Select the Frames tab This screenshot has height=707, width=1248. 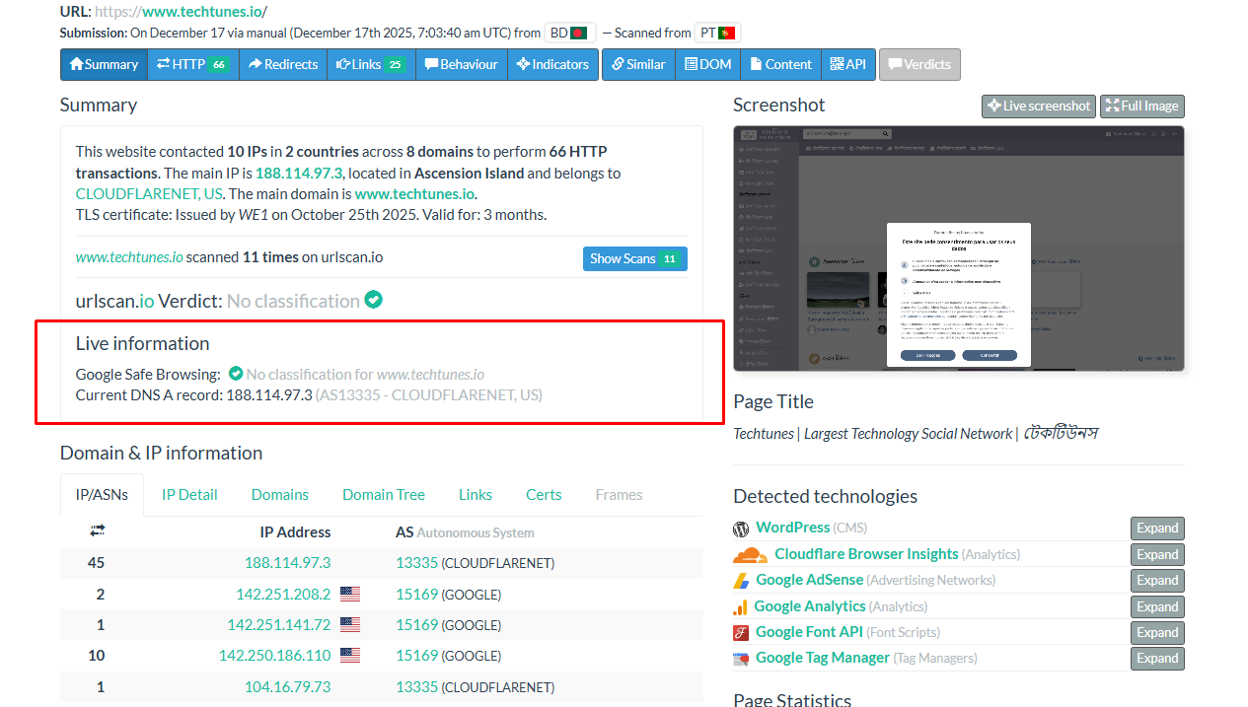click(620, 495)
